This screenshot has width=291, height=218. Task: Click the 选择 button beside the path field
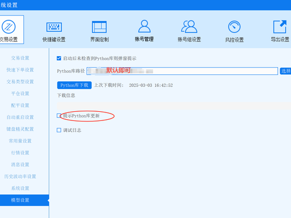click(285, 71)
